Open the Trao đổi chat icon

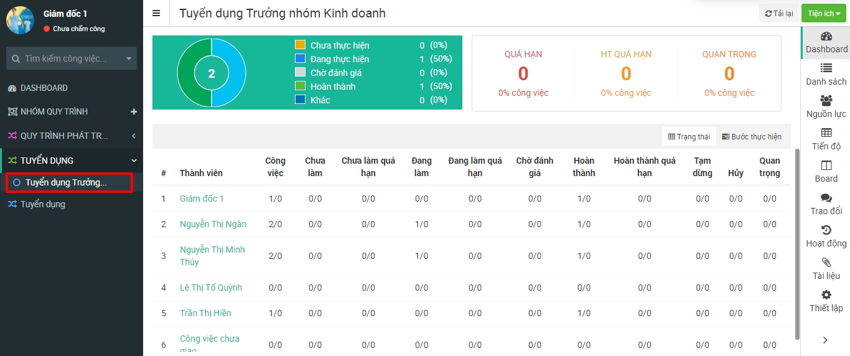(826, 198)
